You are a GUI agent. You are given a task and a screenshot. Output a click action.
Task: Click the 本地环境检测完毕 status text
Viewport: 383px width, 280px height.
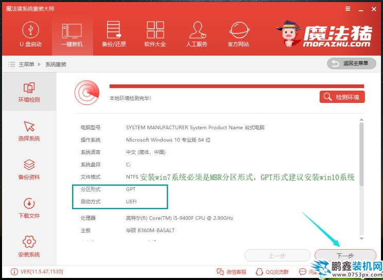tap(130, 98)
